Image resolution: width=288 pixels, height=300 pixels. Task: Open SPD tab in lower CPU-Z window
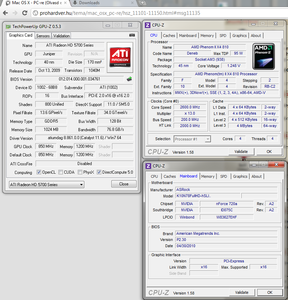coord(223,176)
